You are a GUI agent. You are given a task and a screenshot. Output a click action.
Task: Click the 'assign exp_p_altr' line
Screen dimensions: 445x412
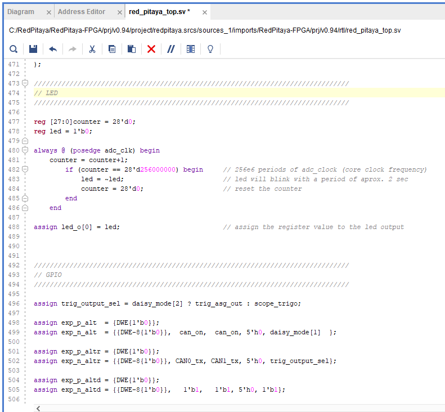pos(97,352)
